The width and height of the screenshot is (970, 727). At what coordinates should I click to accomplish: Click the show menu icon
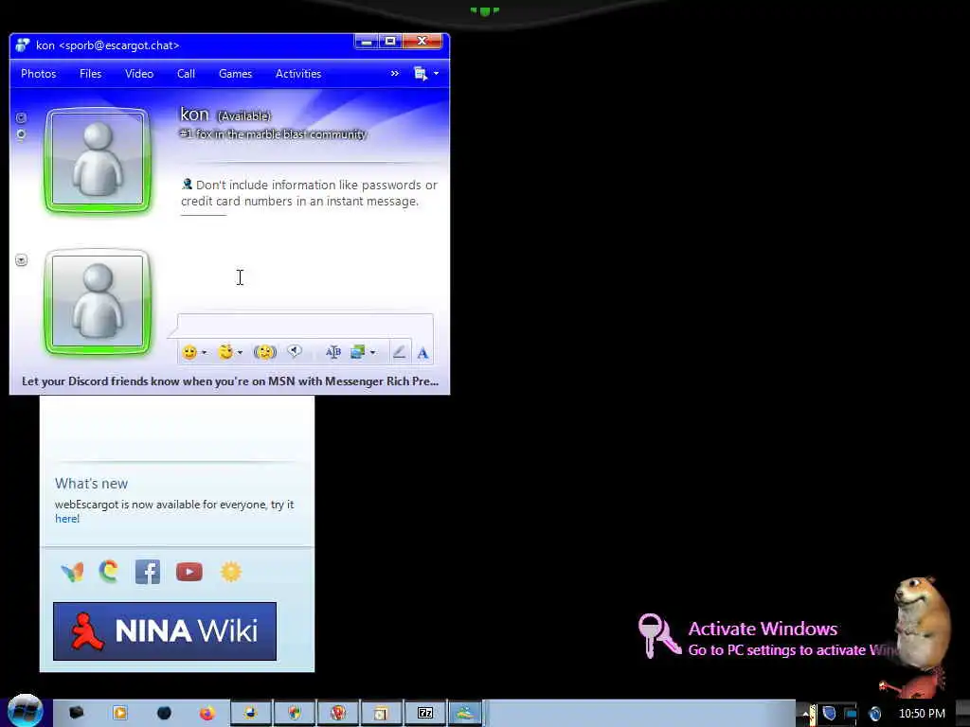(x=420, y=74)
